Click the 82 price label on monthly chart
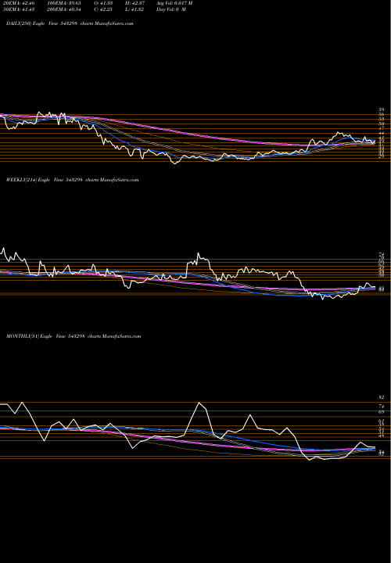Viewport: 391px width, 563px height. (382, 397)
